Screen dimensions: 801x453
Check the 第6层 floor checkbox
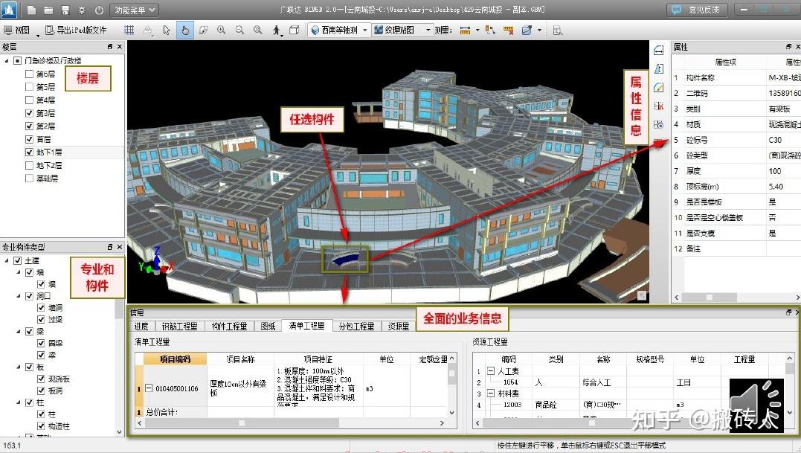click(x=30, y=74)
